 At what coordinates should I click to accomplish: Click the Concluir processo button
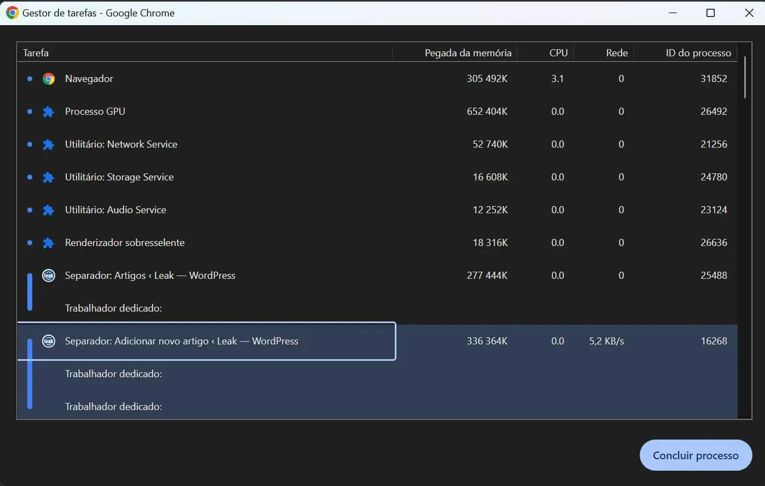coord(696,455)
